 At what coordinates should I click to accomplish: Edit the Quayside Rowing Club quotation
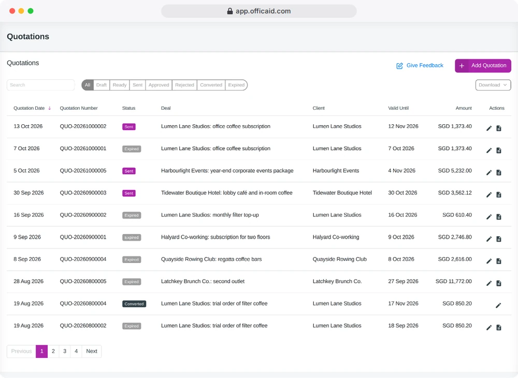pyautogui.click(x=489, y=261)
